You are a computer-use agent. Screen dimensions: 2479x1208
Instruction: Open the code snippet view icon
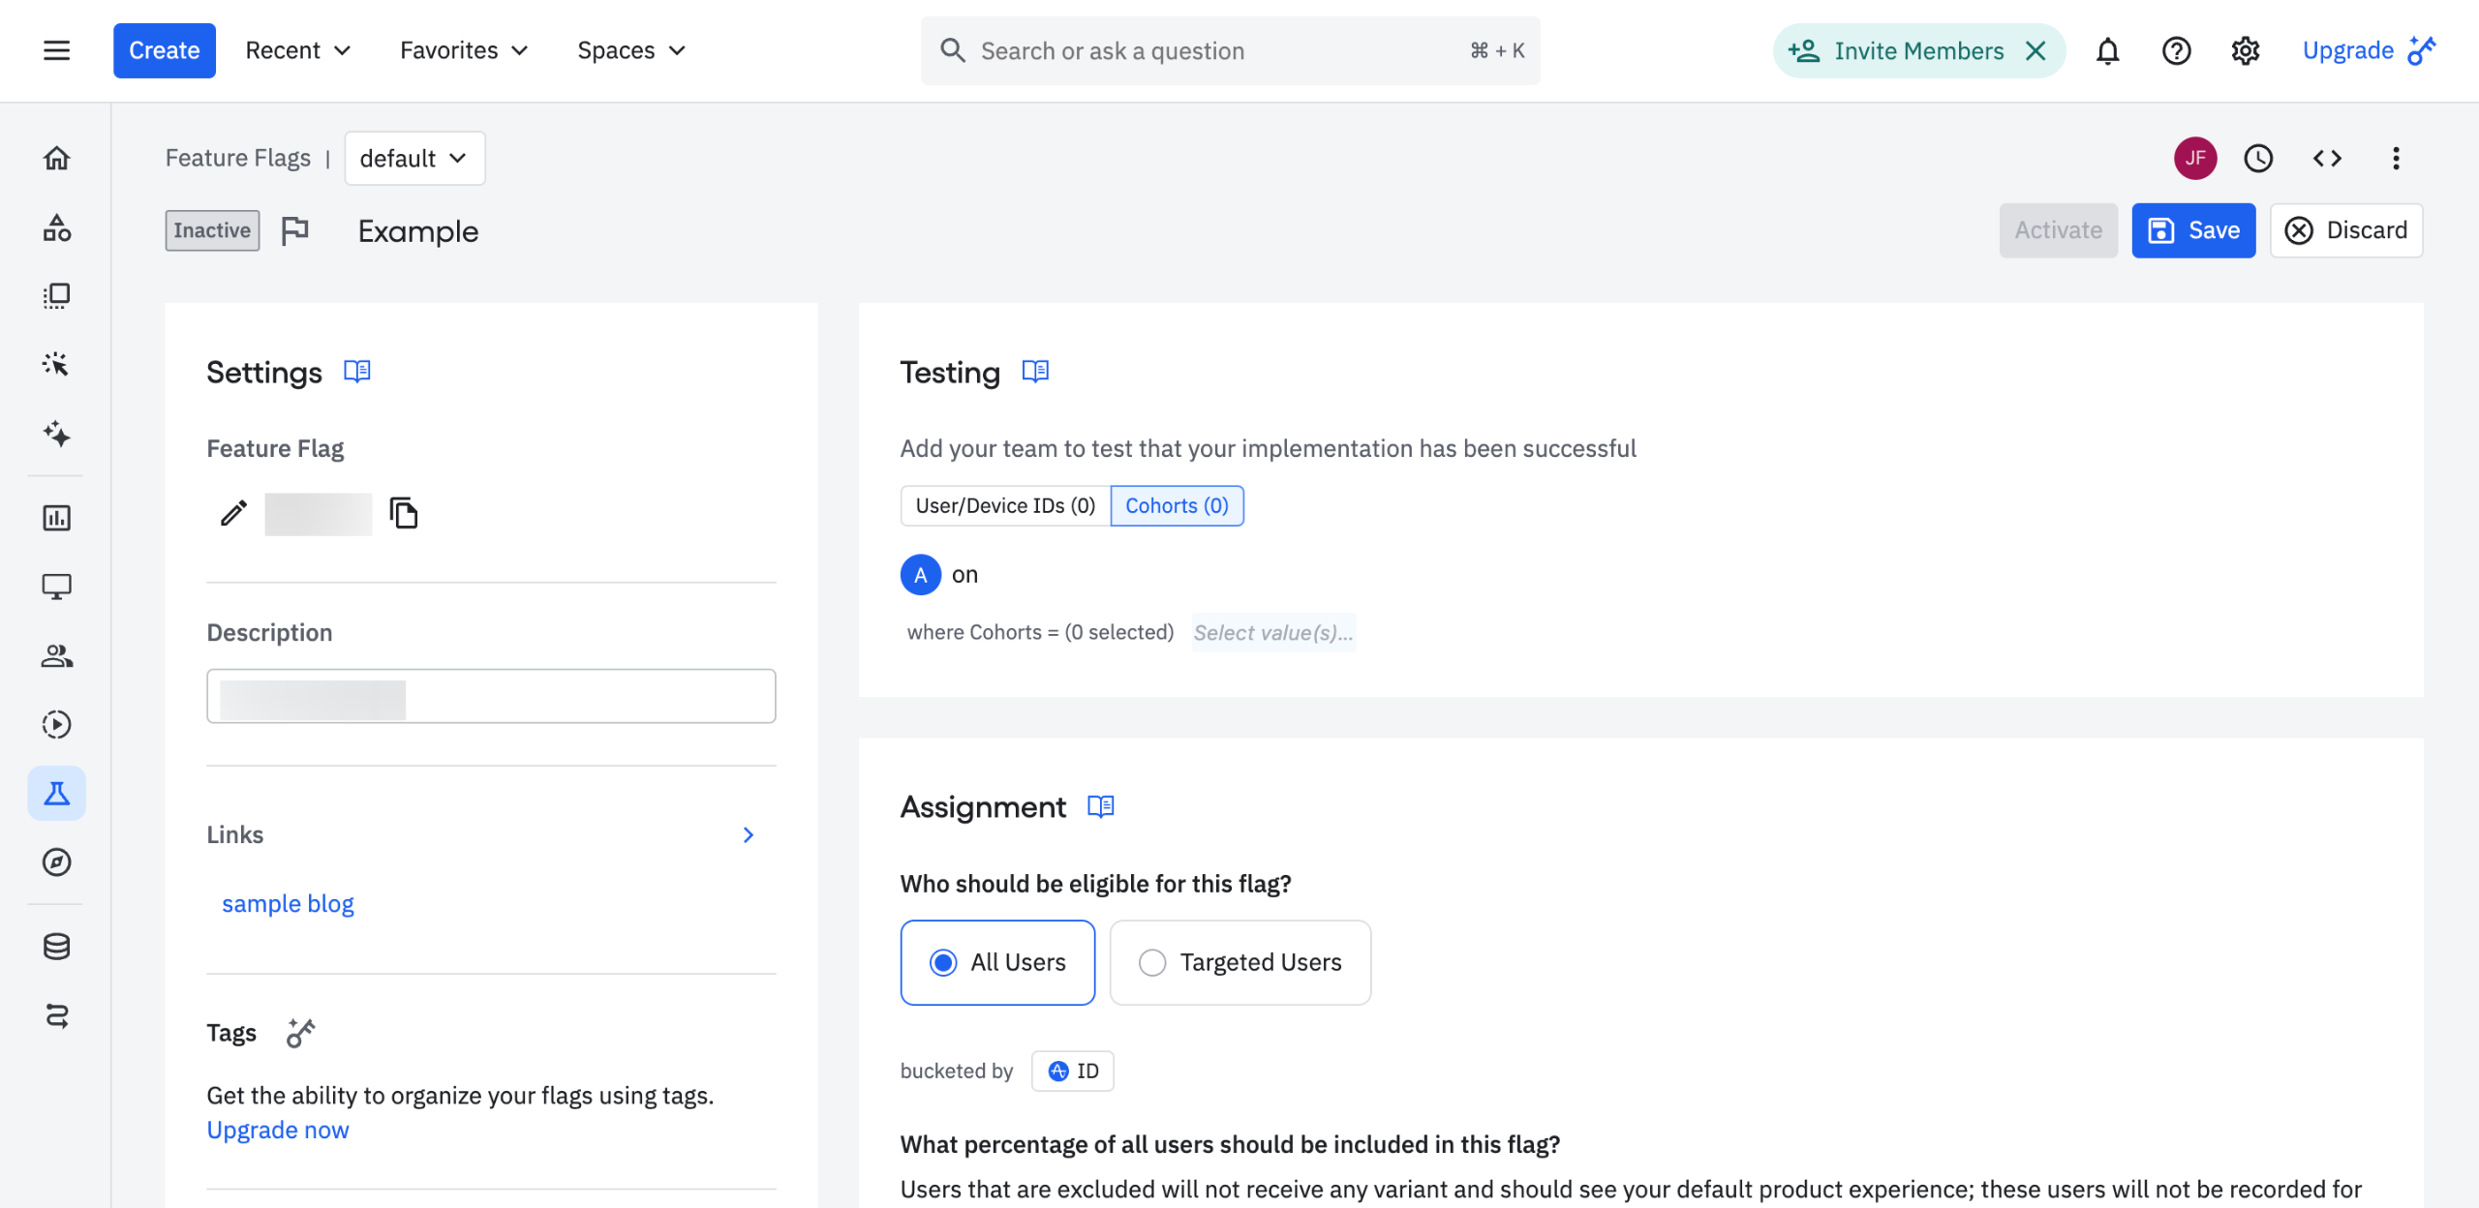tap(2327, 158)
